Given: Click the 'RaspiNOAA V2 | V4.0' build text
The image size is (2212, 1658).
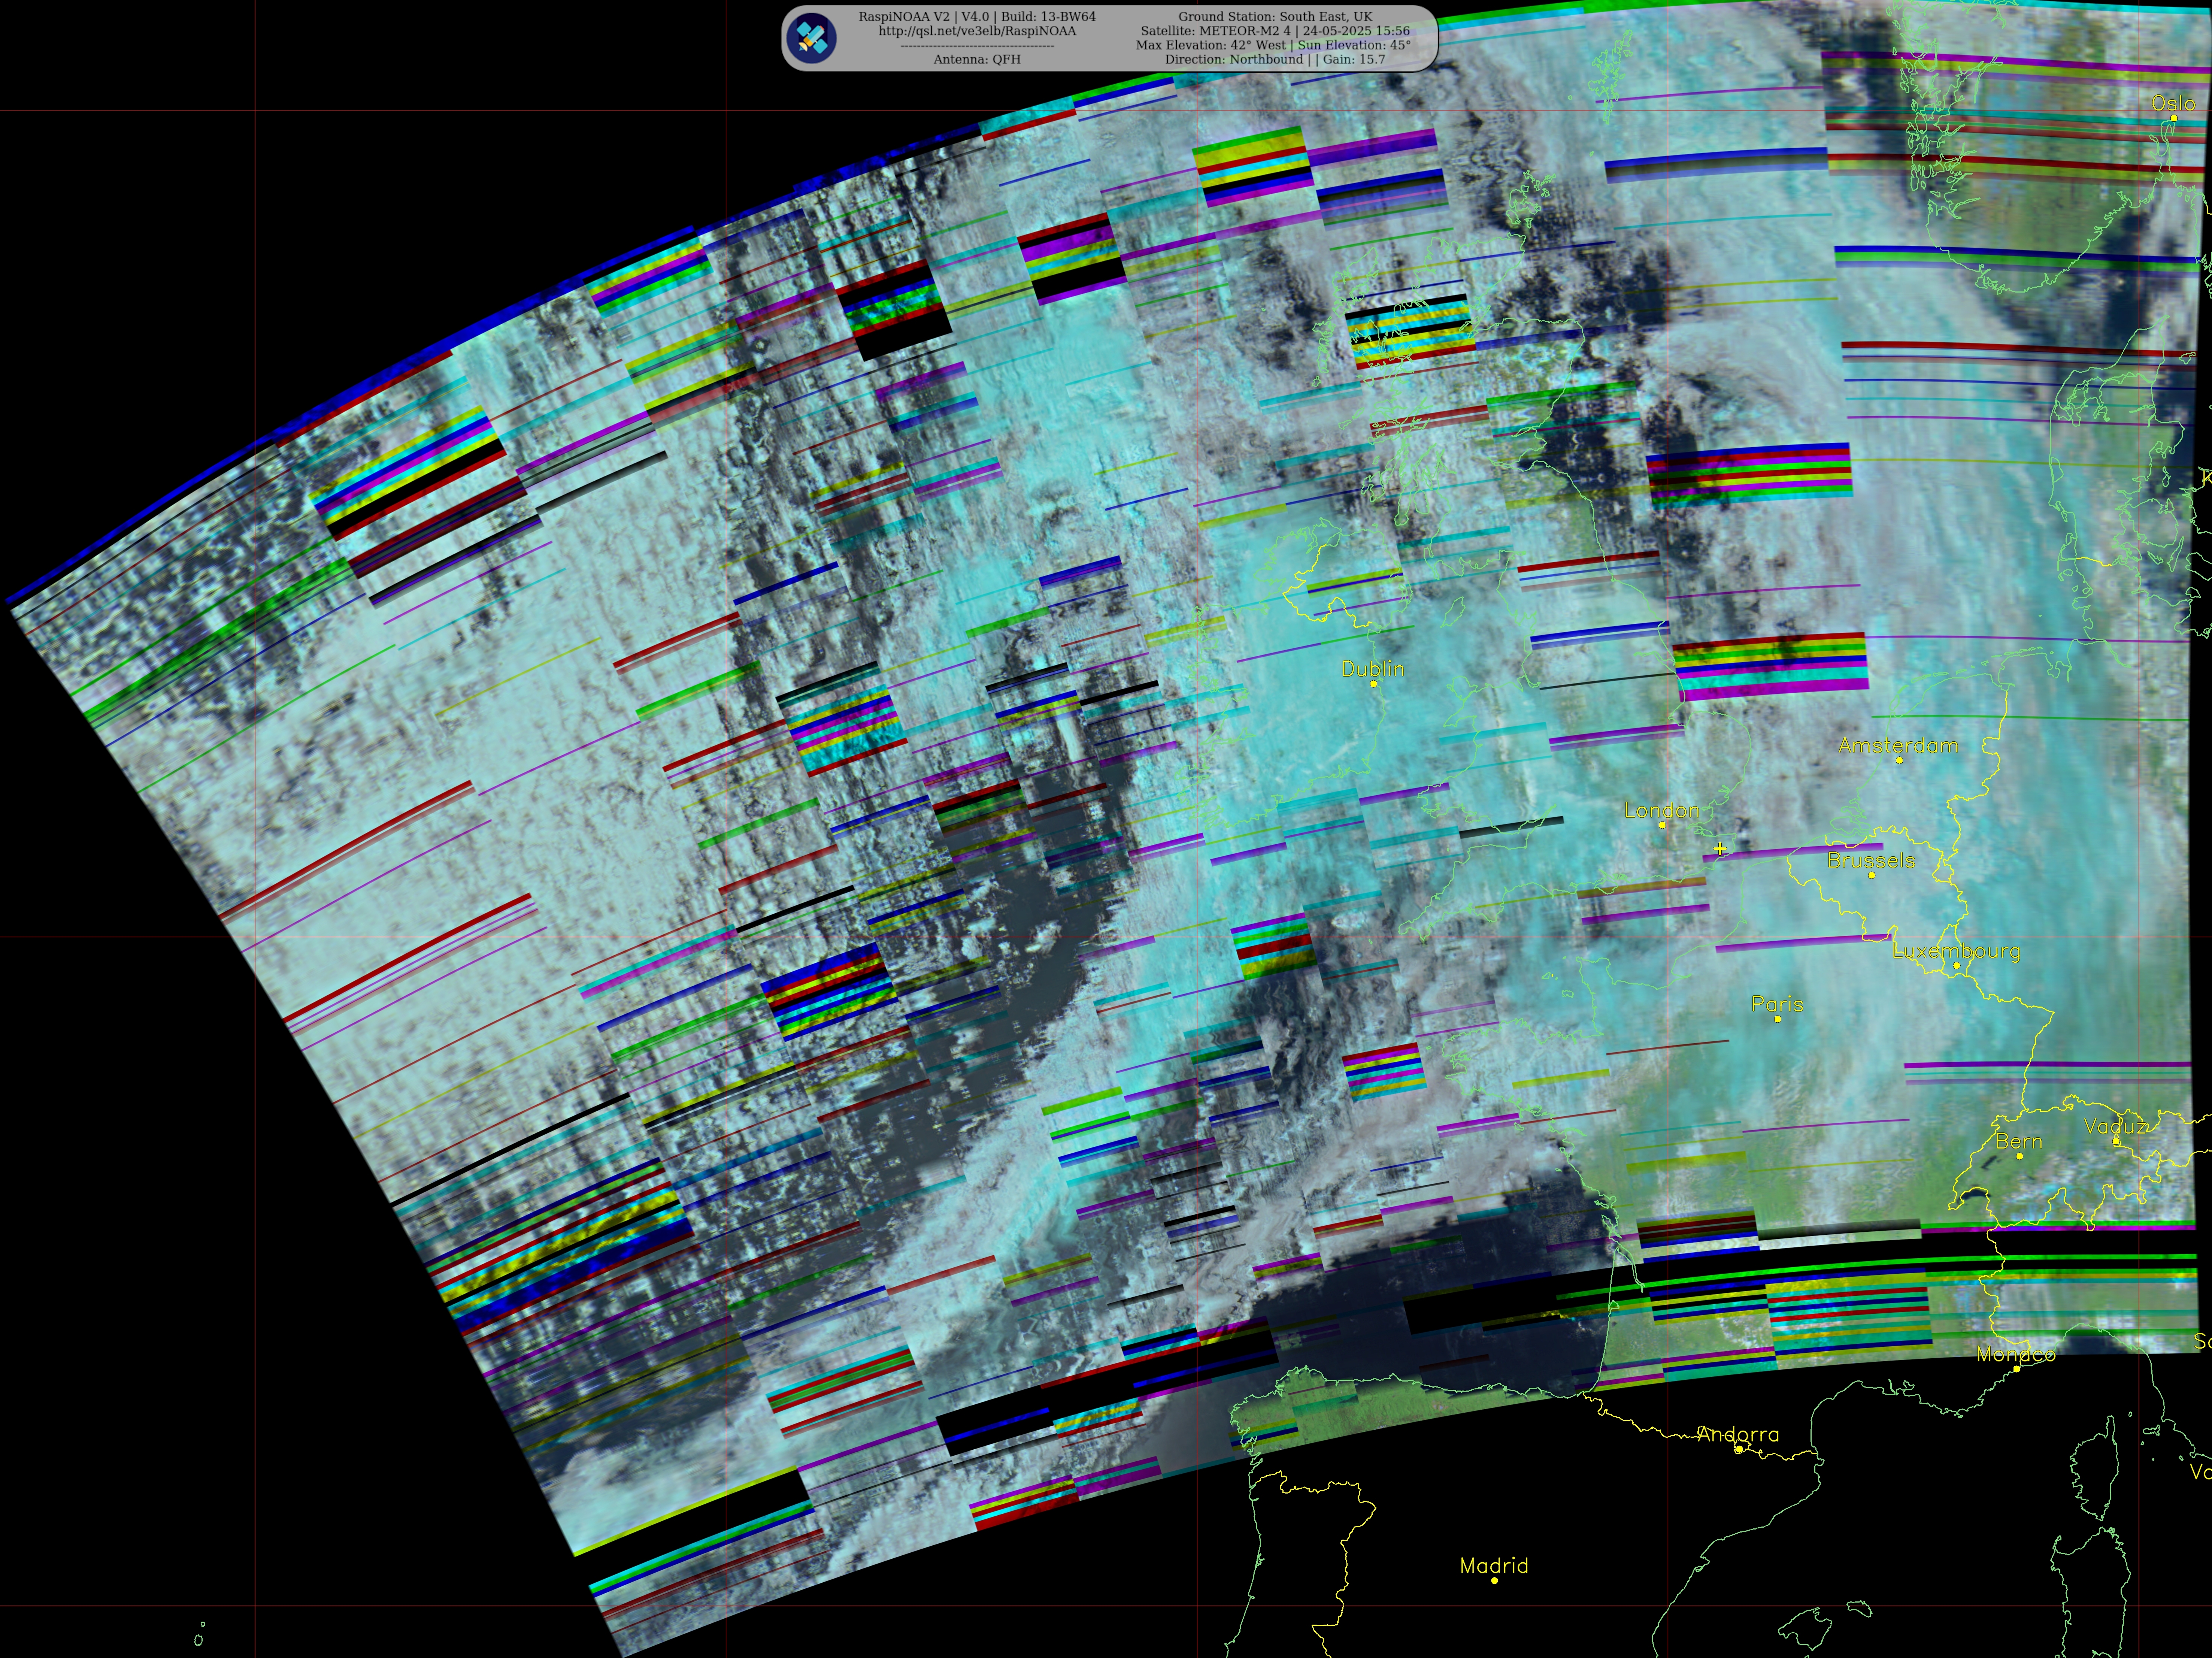Looking at the screenshot, I should tap(977, 17).
